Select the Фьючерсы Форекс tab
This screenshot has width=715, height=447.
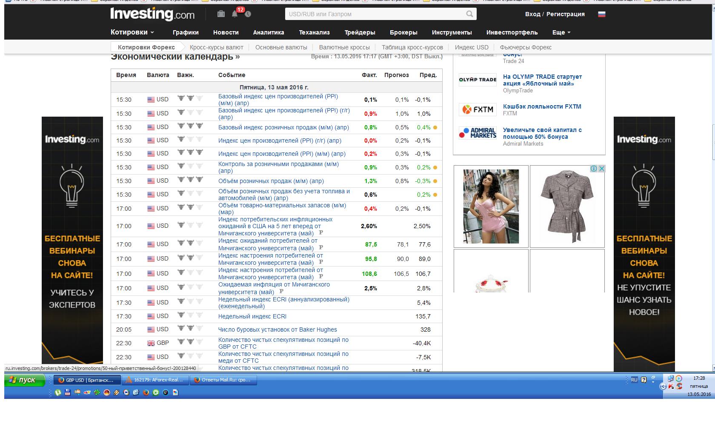526,47
